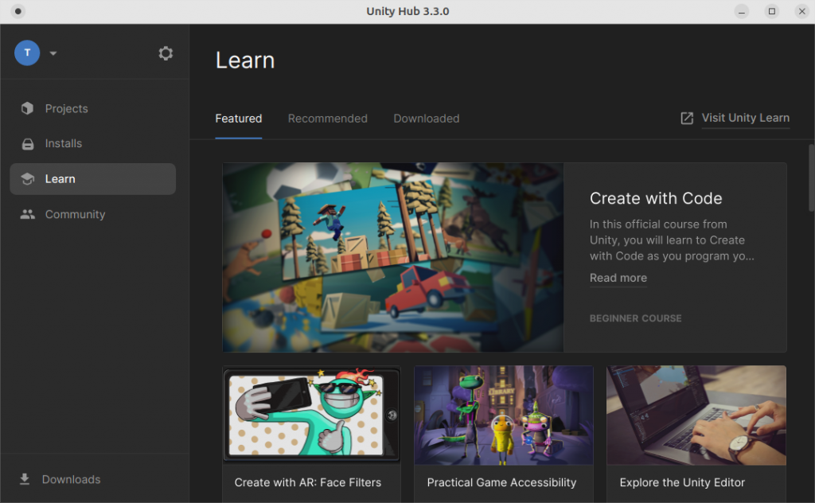Click the Community people icon
The height and width of the screenshot is (503, 815).
pos(28,214)
